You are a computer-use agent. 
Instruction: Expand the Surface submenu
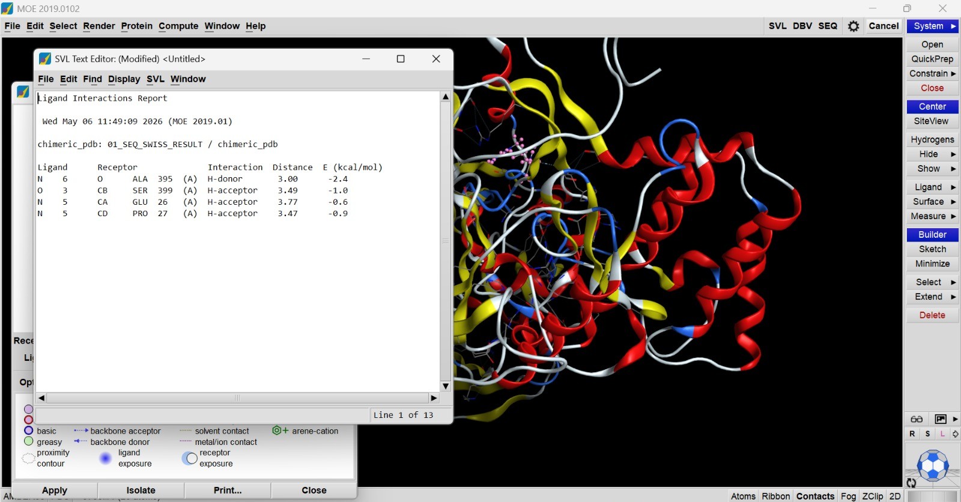point(933,201)
